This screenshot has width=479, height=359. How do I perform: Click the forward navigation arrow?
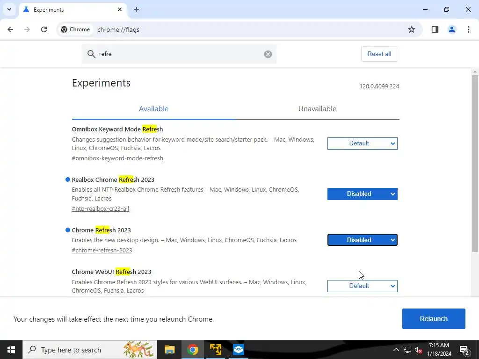click(x=27, y=29)
